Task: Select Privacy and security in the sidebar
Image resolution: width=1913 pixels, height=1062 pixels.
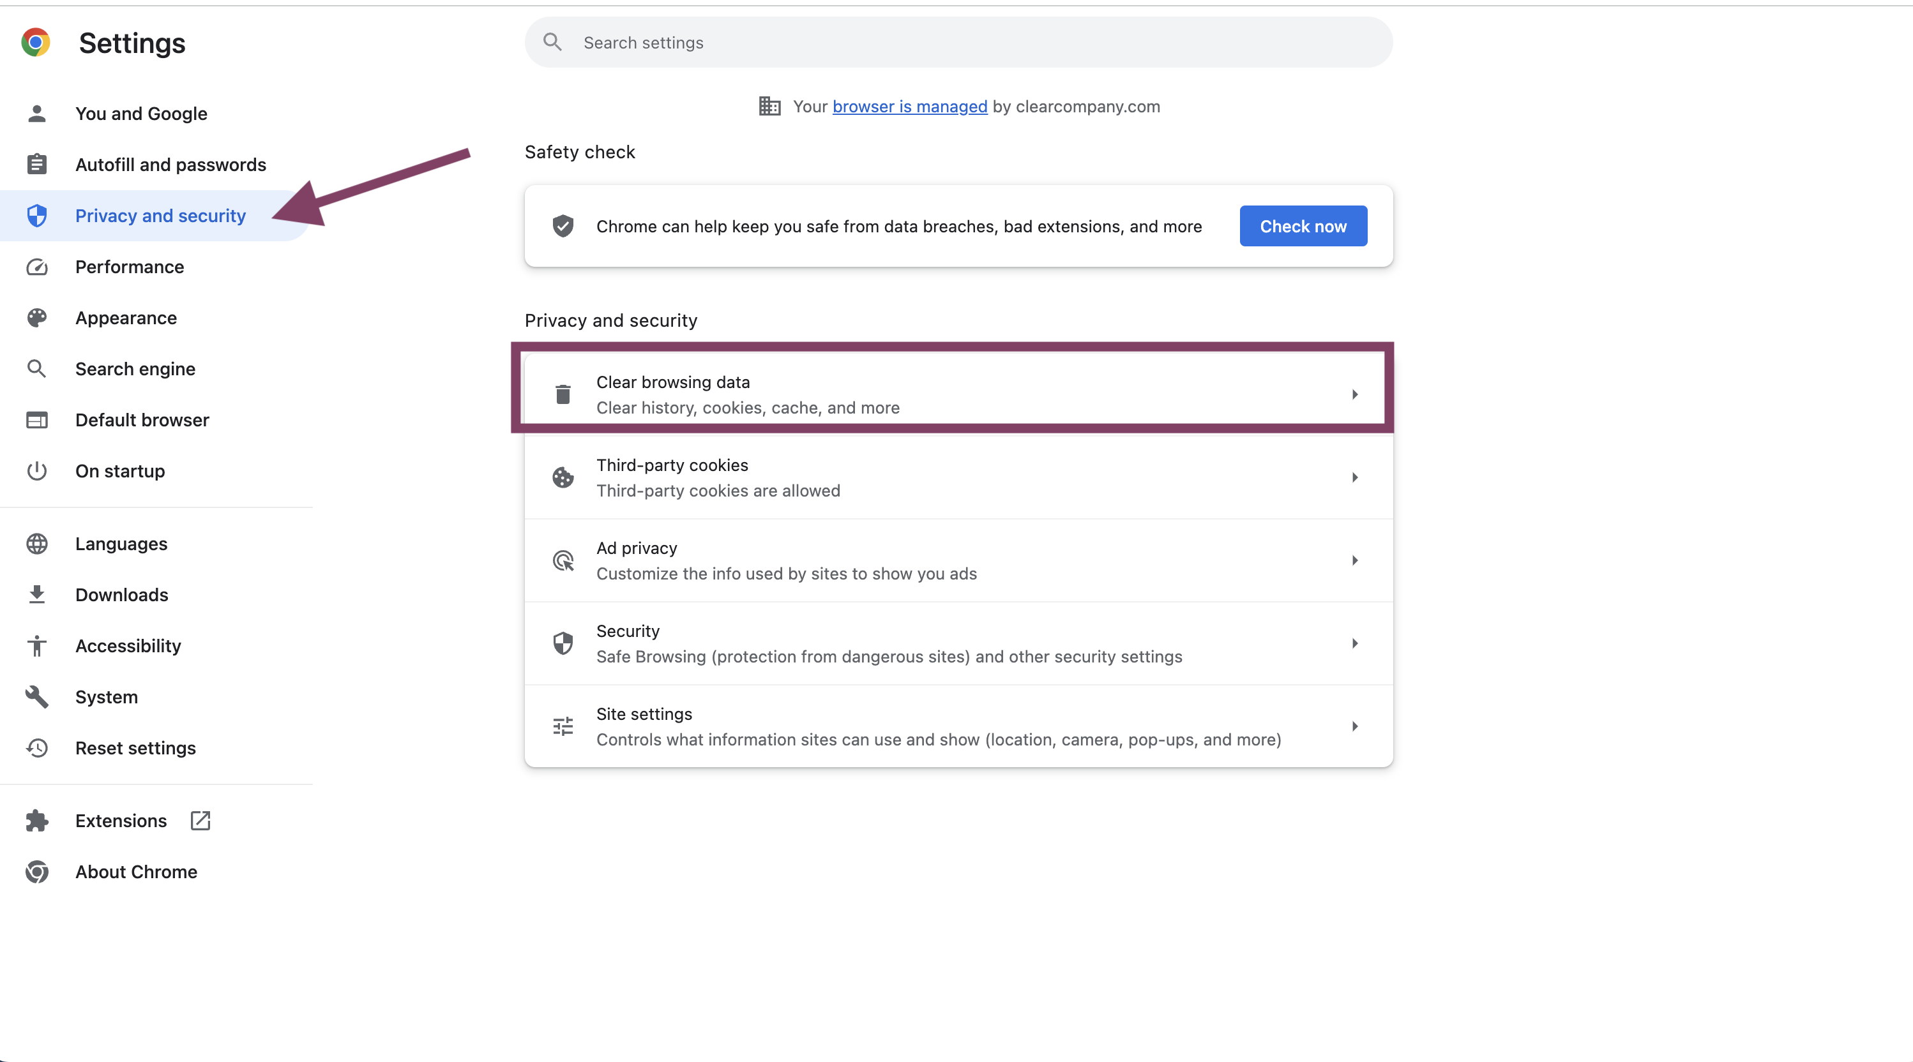Action: [x=156, y=215]
